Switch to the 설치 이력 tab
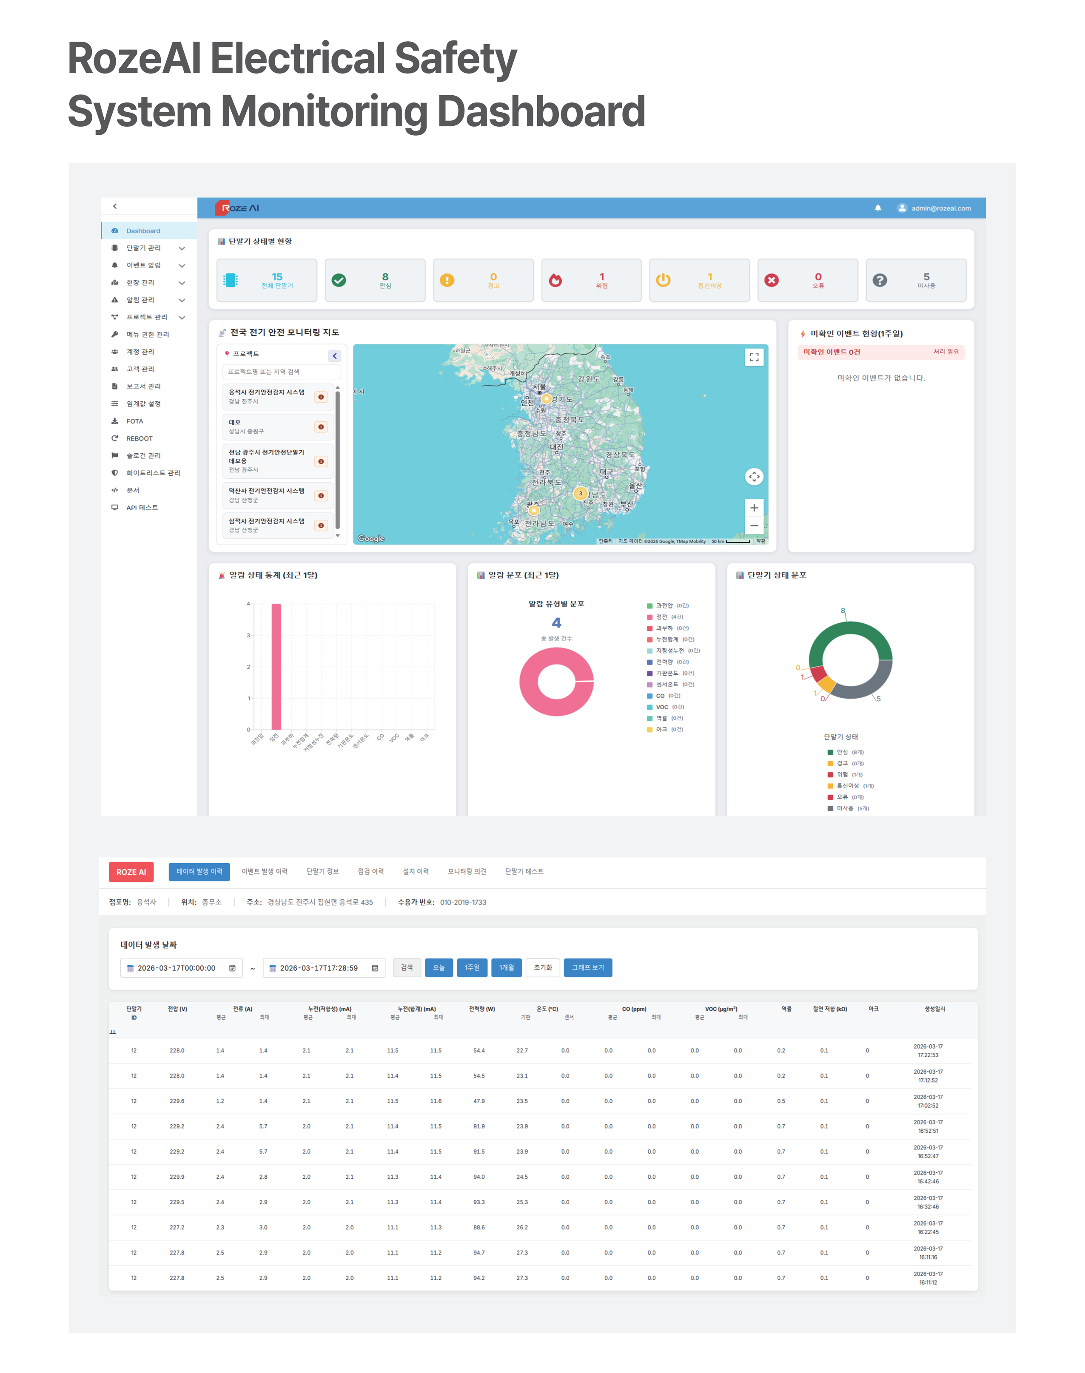1085x1373 pixels. (416, 871)
